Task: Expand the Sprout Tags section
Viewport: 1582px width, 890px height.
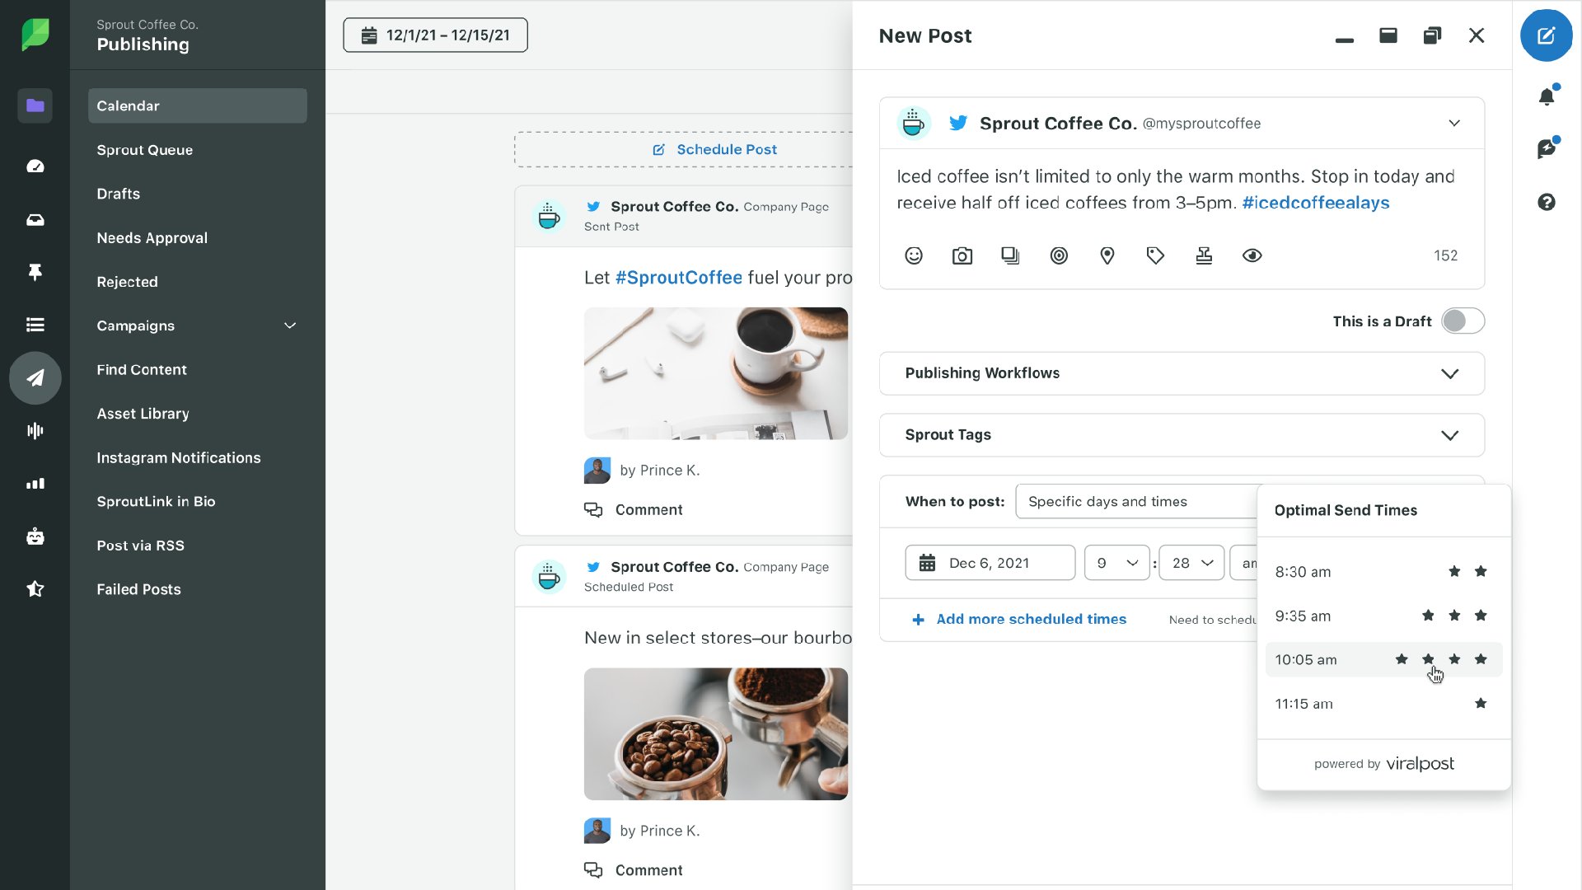Action: click(x=1181, y=434)
